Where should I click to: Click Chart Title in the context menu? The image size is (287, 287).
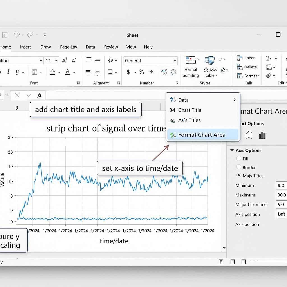[190, 110]
